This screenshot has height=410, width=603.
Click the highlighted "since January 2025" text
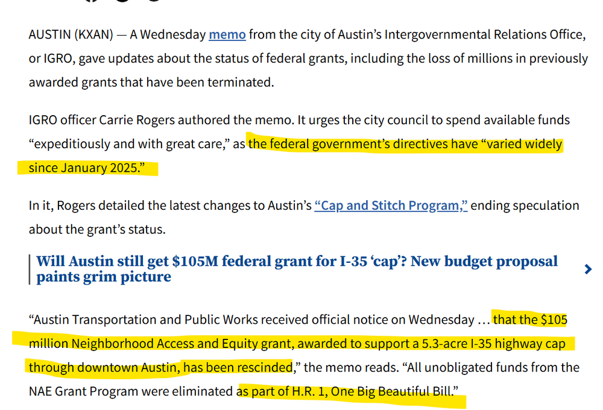(84, 168)
